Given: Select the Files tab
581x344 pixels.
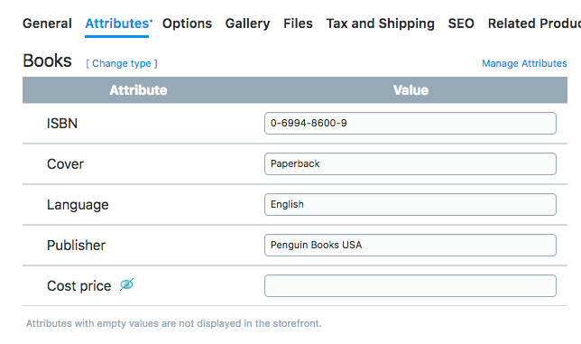Looking at the screenshot, I should (x=298, y=23).
